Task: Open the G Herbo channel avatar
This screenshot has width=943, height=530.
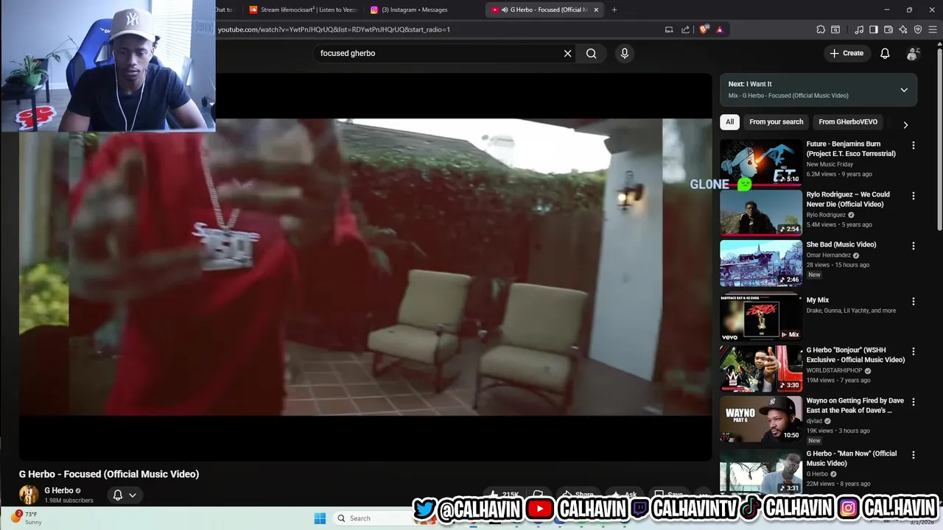Action: (29, 495)
